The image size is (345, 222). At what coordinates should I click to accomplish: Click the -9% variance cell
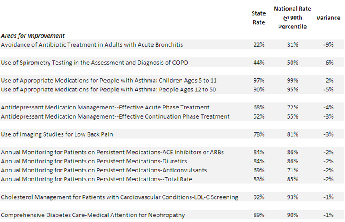click(x=329, y=44)
